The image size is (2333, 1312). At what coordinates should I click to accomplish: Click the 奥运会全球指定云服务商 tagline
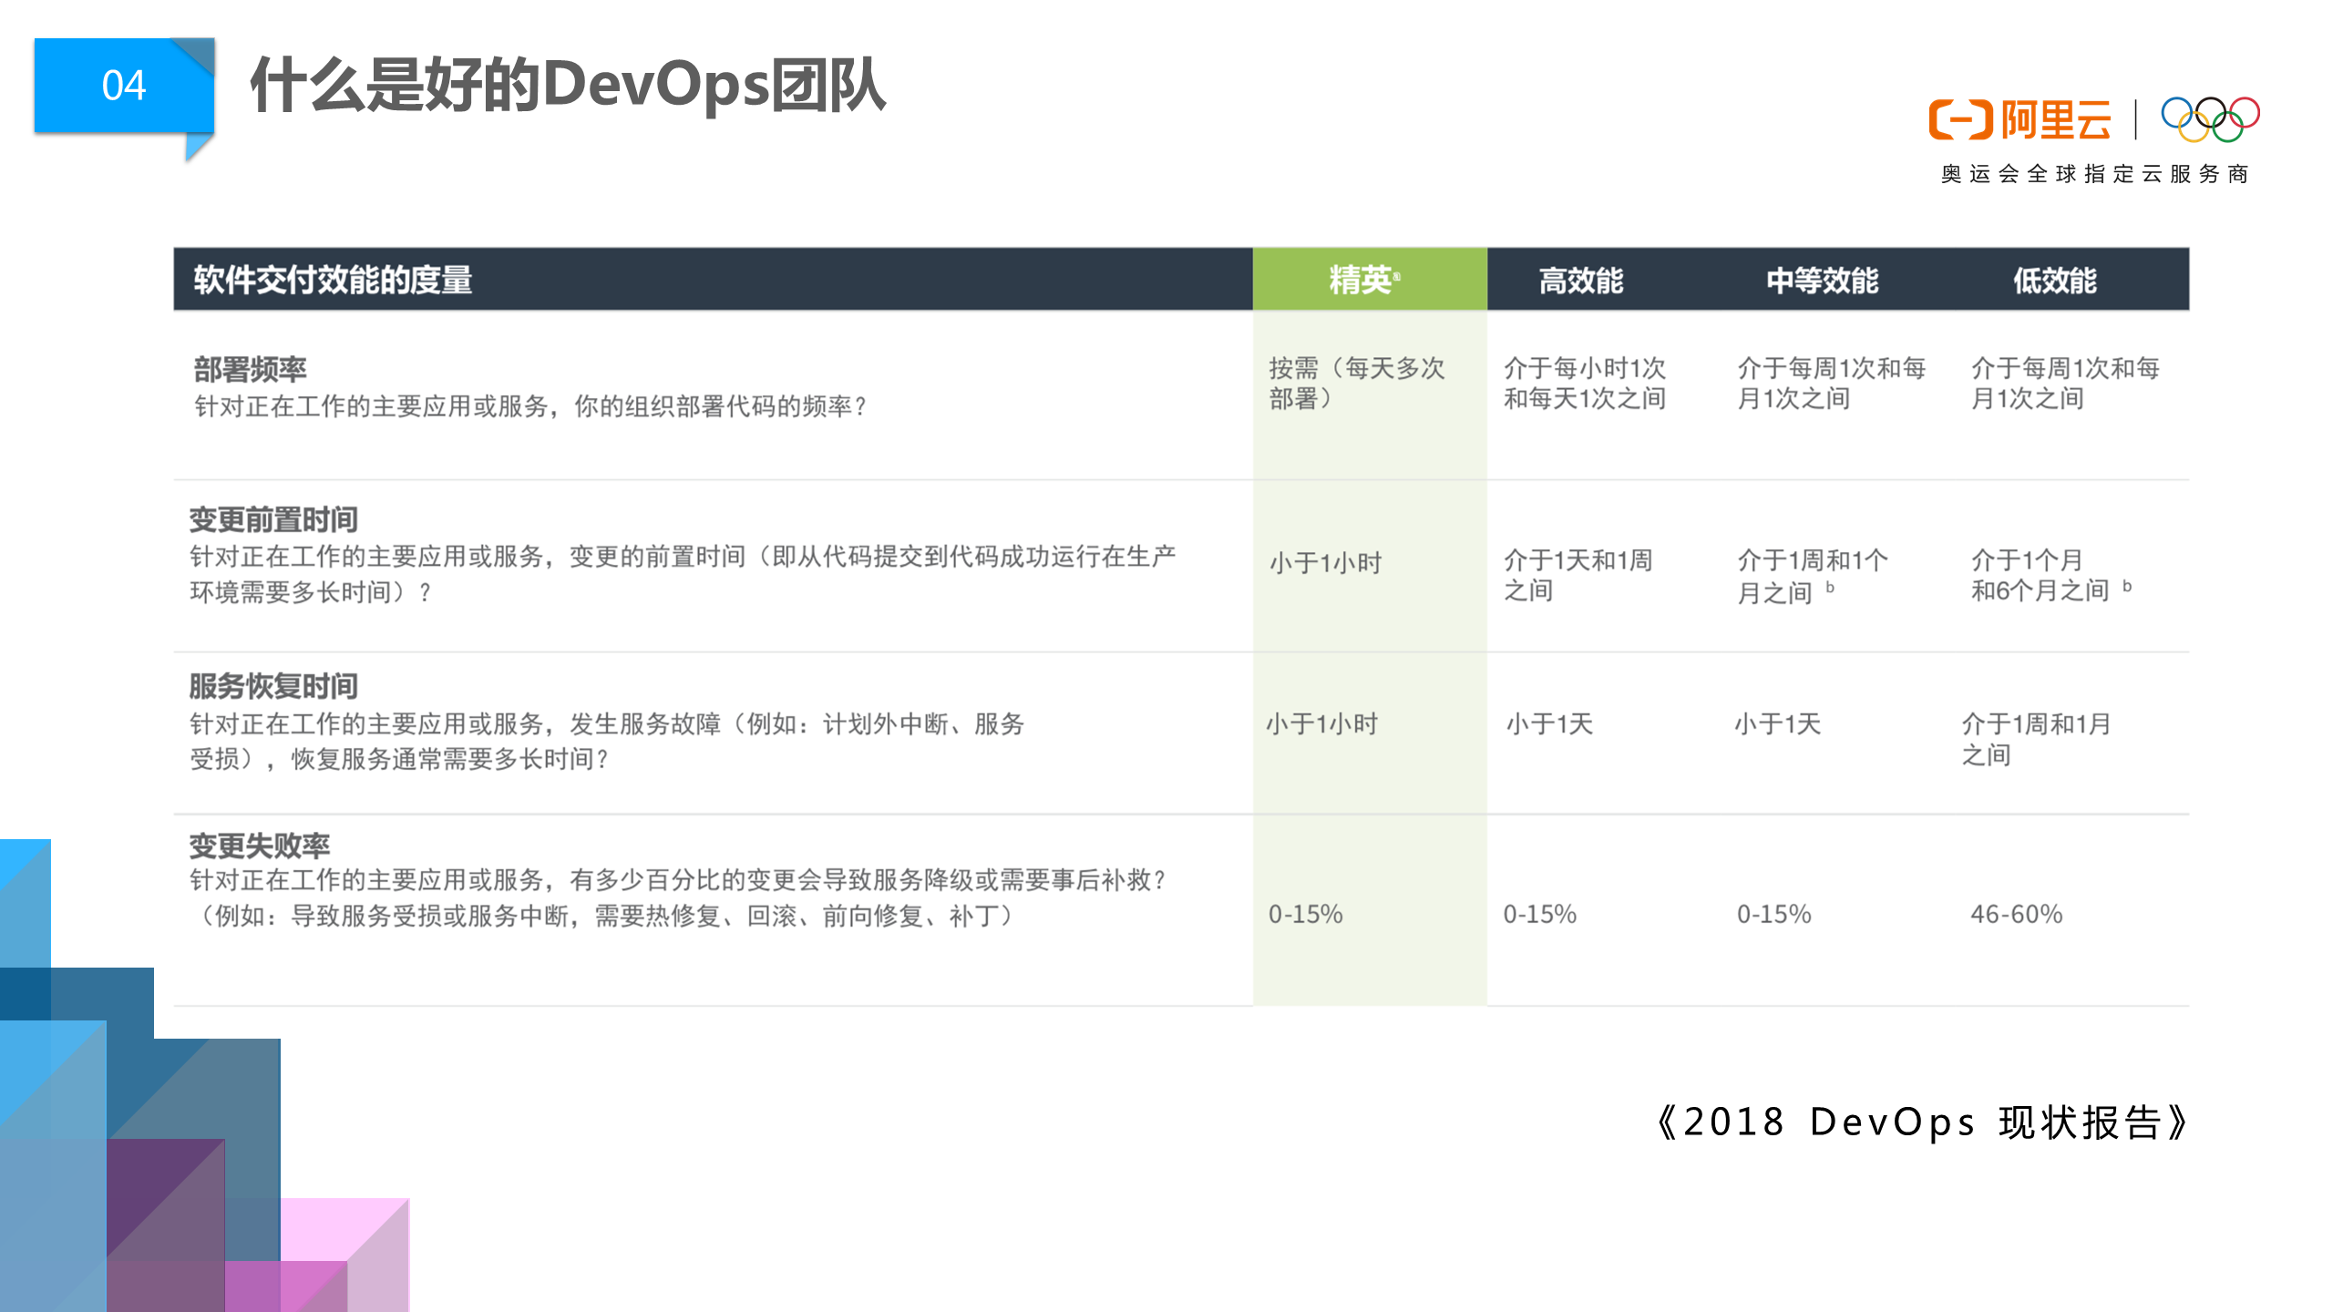[2094, 173]
